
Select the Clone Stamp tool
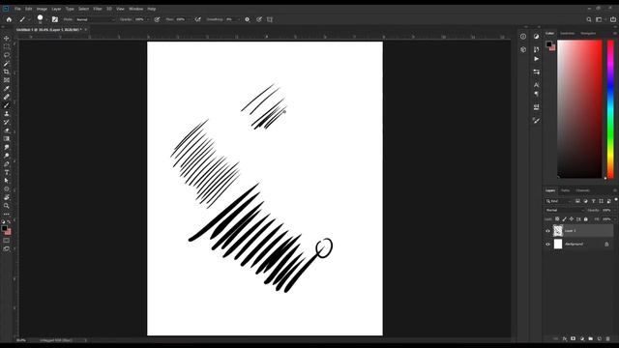pyautogui.click(x=7, y=114)
